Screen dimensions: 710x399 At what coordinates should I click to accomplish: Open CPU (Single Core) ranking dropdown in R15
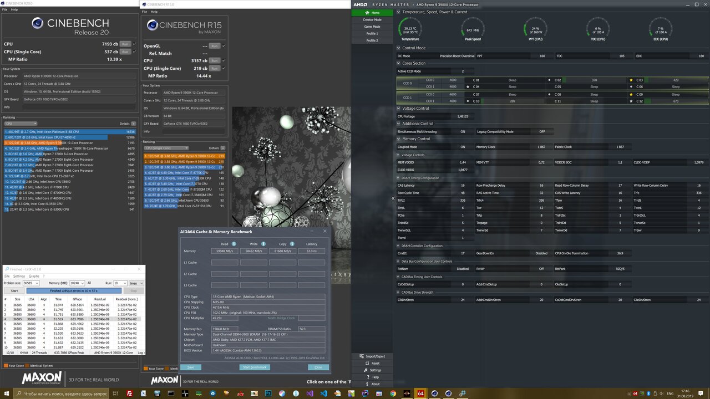click(x=166, y=148)
